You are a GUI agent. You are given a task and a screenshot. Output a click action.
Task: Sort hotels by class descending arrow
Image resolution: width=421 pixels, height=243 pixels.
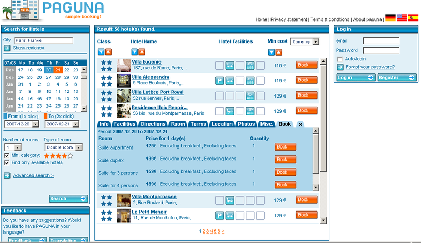[x=101, y=51]
